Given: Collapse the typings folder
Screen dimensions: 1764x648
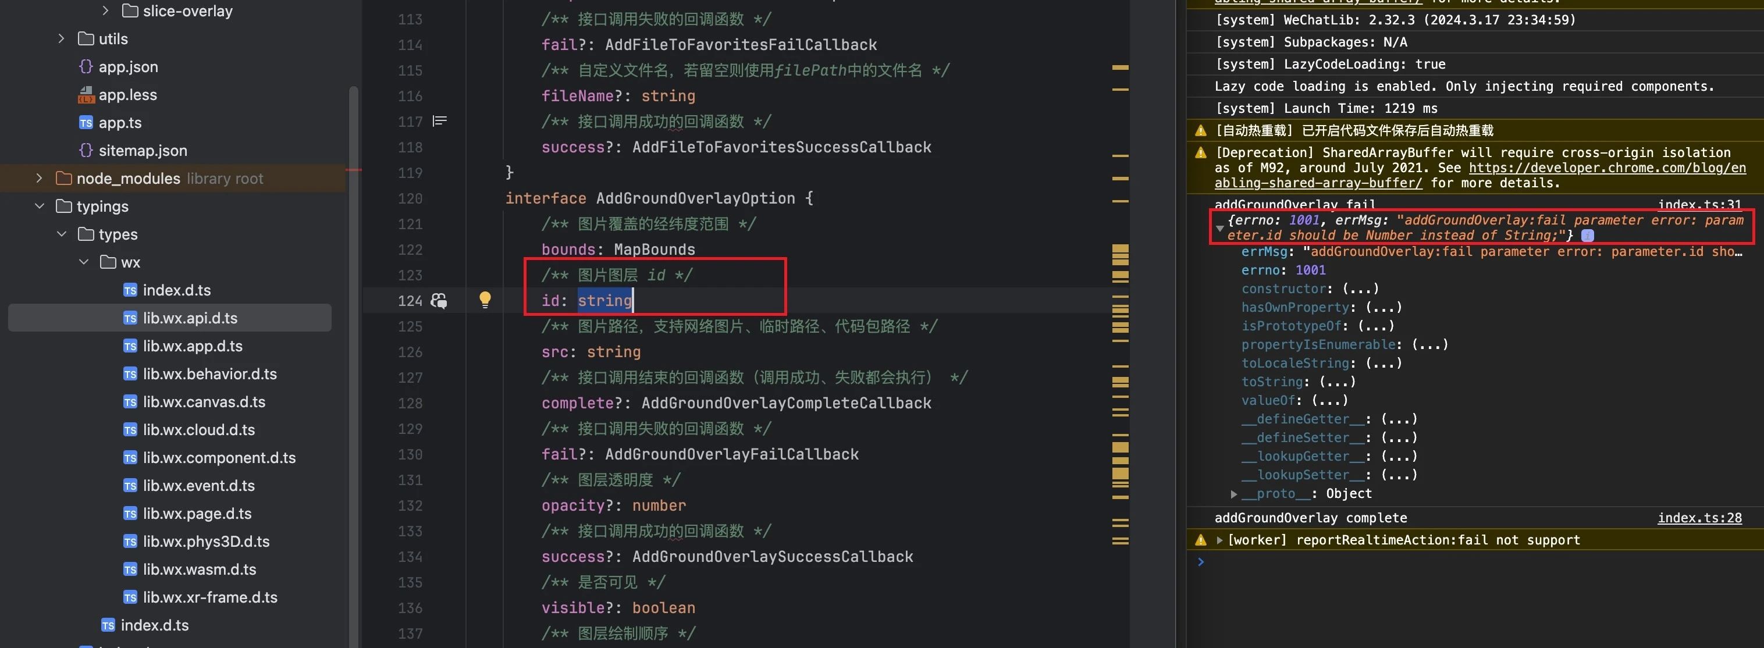Looking at the screenshot, I should (39, 206).
